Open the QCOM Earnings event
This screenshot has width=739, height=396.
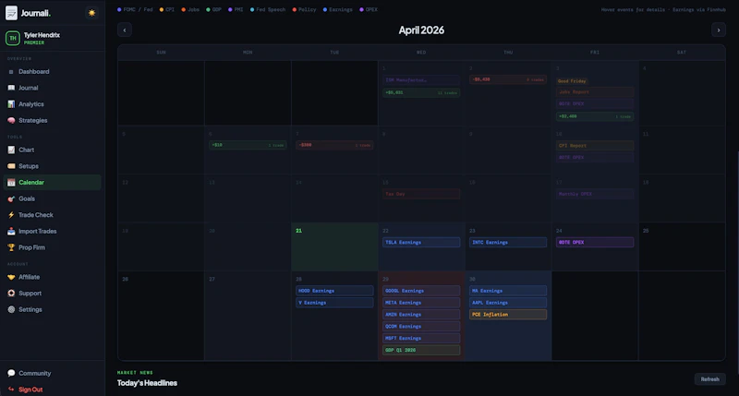point(421,327)
